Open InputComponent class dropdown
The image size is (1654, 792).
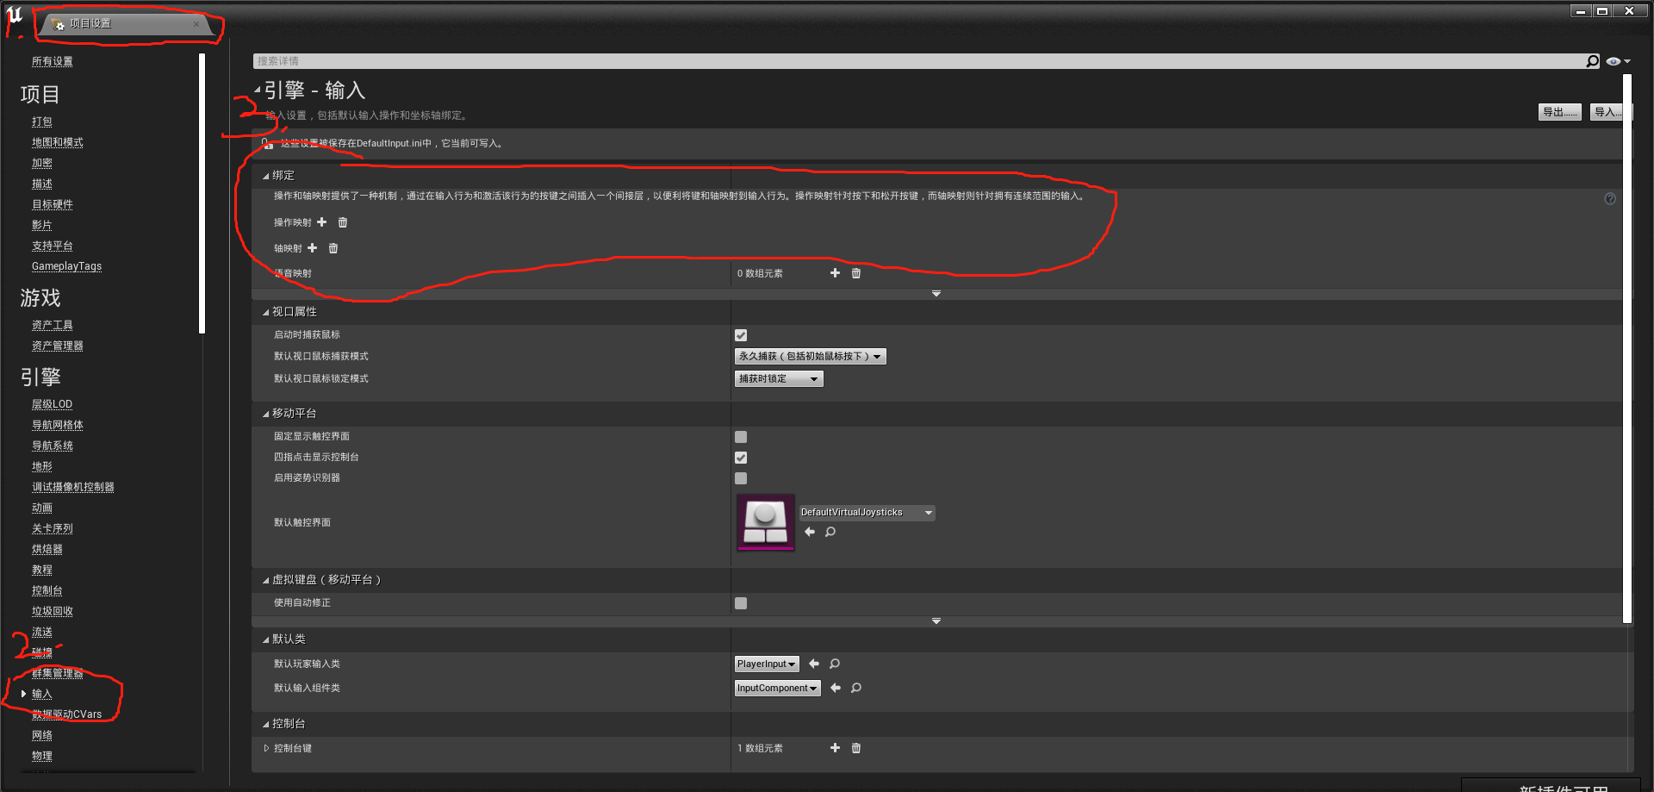777,689
